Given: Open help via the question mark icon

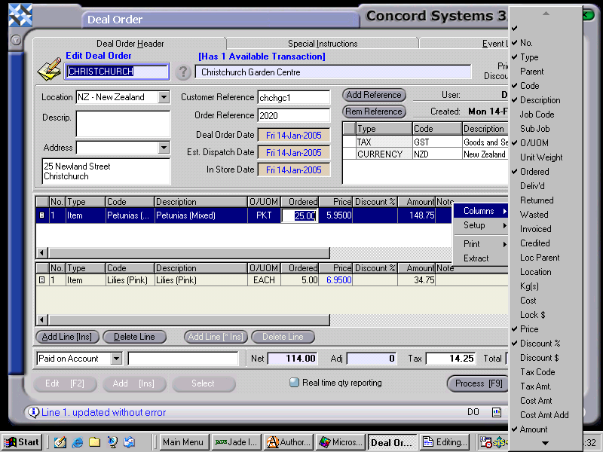Looking at the screenshot, I should point(183,72).
